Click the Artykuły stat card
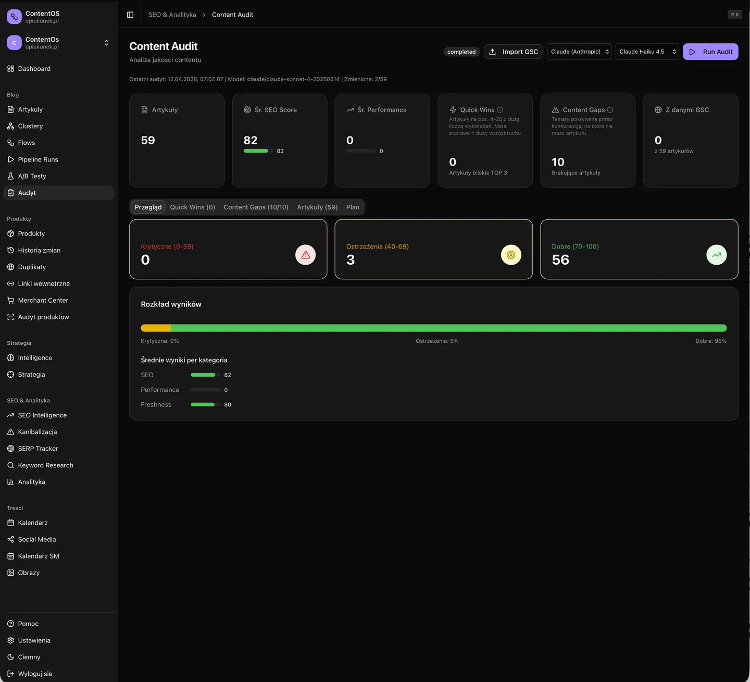 point(177,141)
